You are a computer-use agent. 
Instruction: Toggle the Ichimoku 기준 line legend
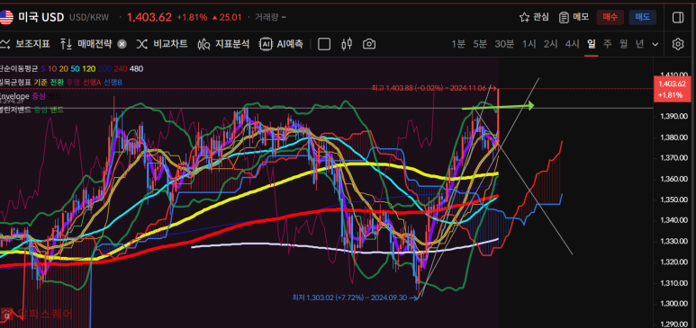41,83
